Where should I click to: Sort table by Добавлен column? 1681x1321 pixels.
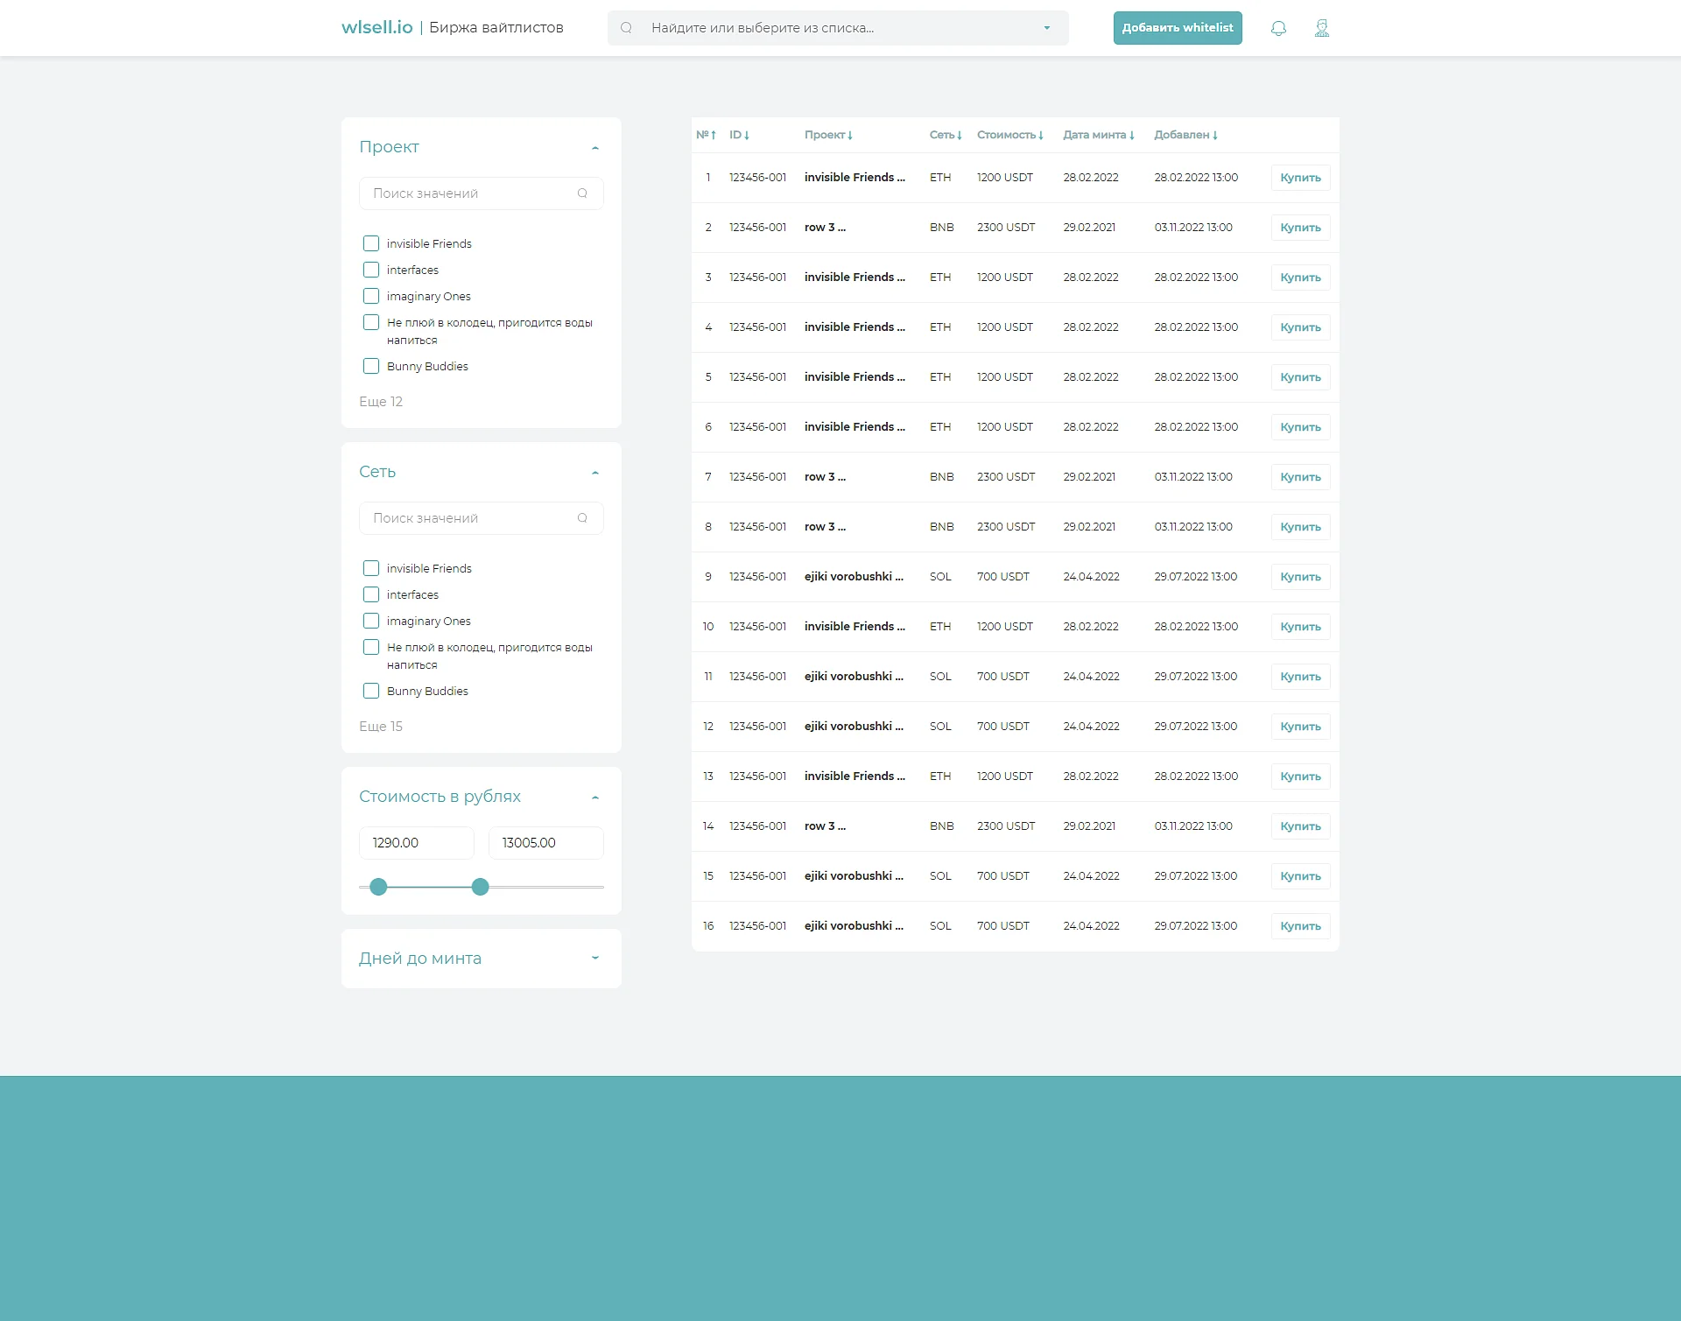pyautogui.click(x=1186, y=135)
